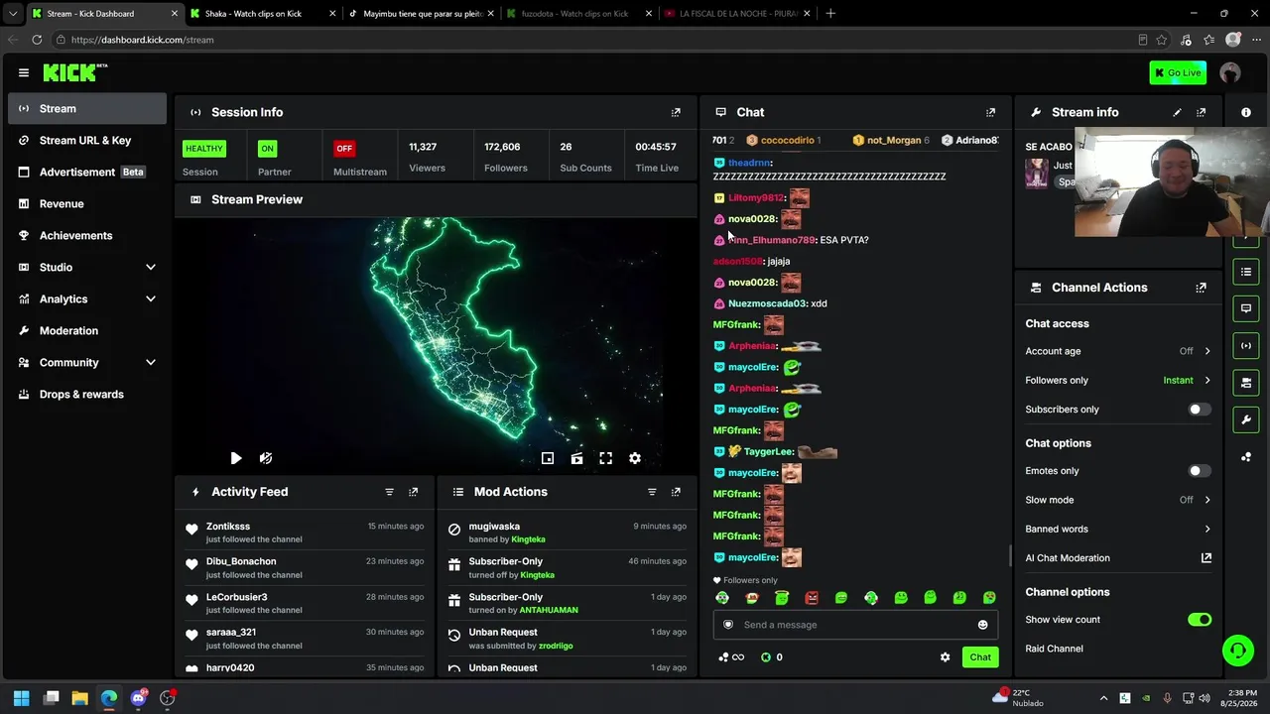The image size is (1270, 714).
Task: Click Raid Channel option
Action: (x=1054, y=649)
